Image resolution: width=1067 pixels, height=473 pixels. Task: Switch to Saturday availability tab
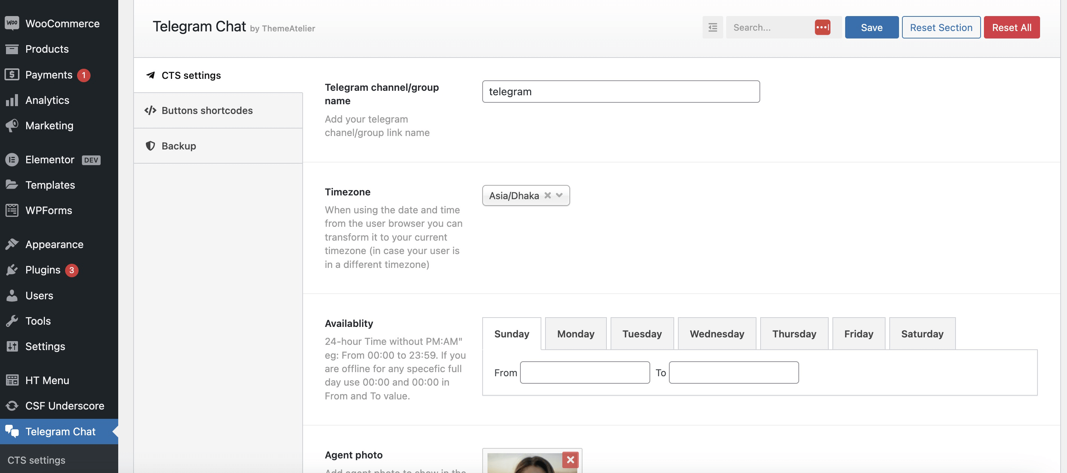922,334
